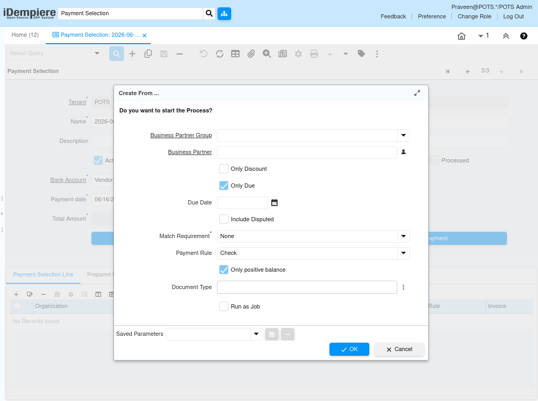
Task: Enable the Only Discount checkbox
Action: pyautogui.click(x=224, y=169)
